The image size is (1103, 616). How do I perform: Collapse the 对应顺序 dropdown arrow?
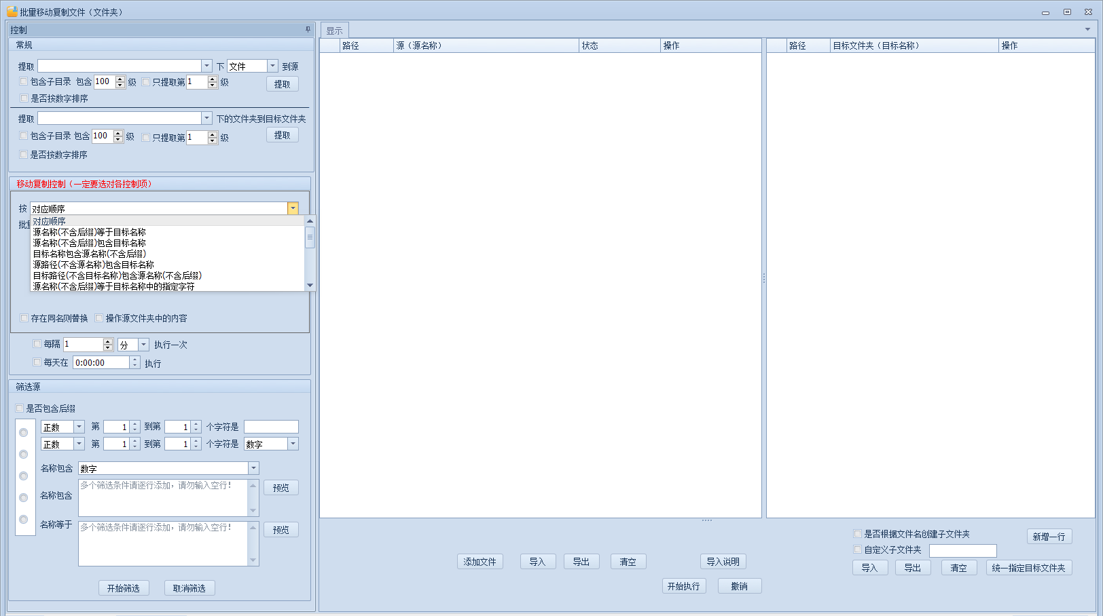click(293, 208)
